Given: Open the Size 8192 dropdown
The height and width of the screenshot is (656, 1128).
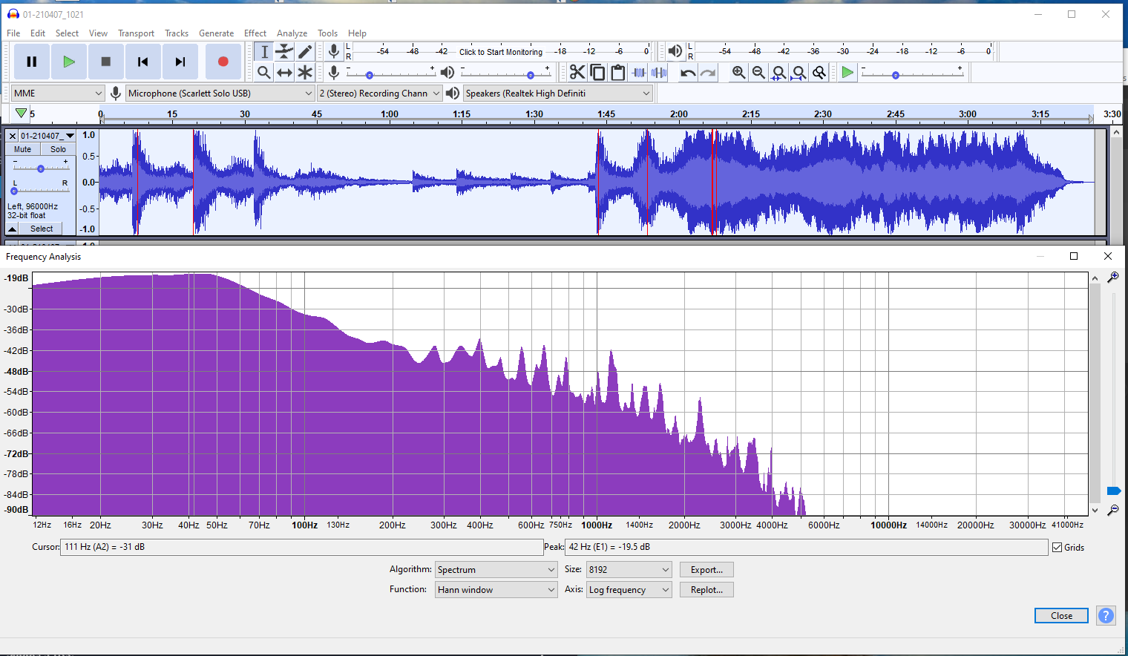Looking at the screenshot, I should pos(629,569).
